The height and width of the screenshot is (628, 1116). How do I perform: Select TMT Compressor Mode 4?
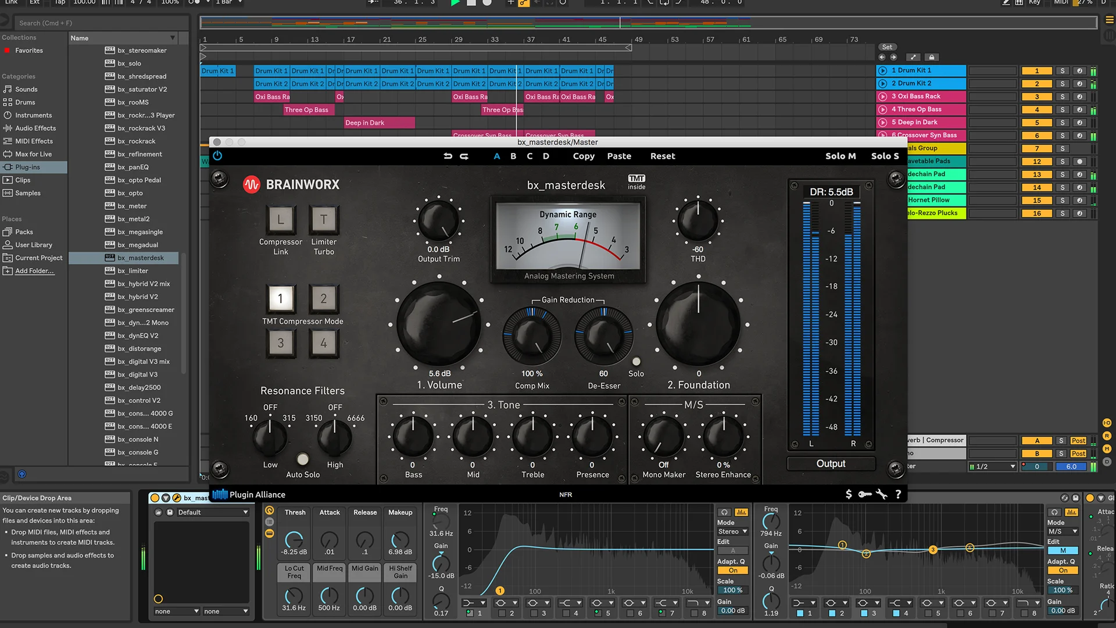(324, 343)
